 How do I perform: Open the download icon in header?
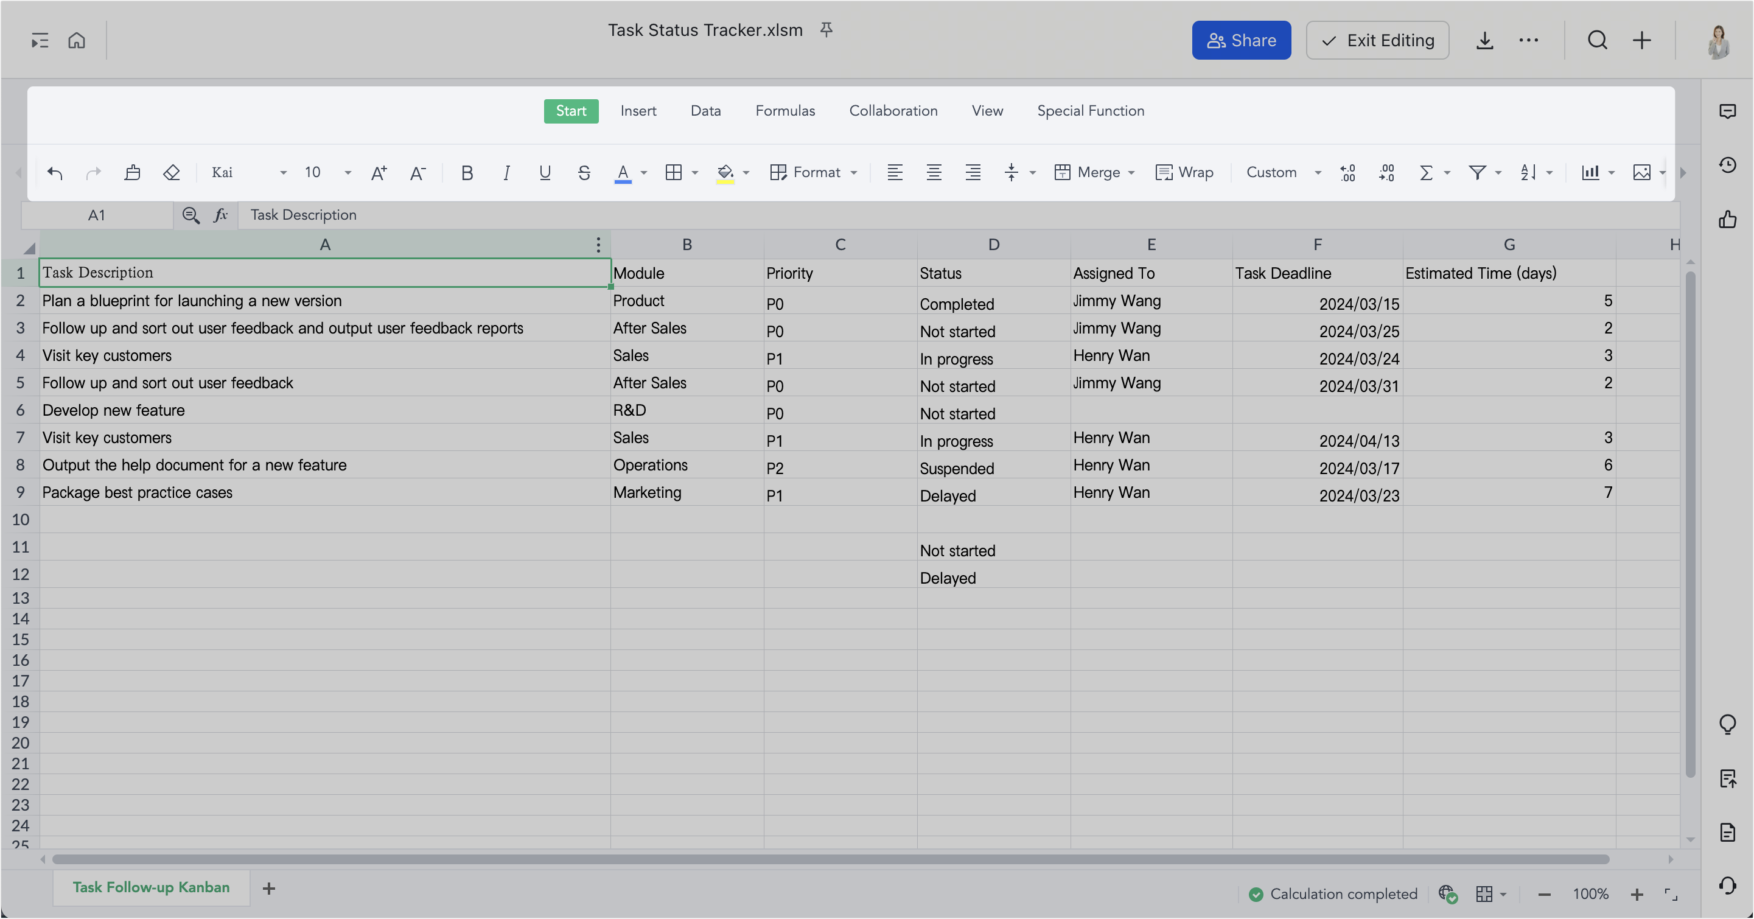tap(1484, 40)
